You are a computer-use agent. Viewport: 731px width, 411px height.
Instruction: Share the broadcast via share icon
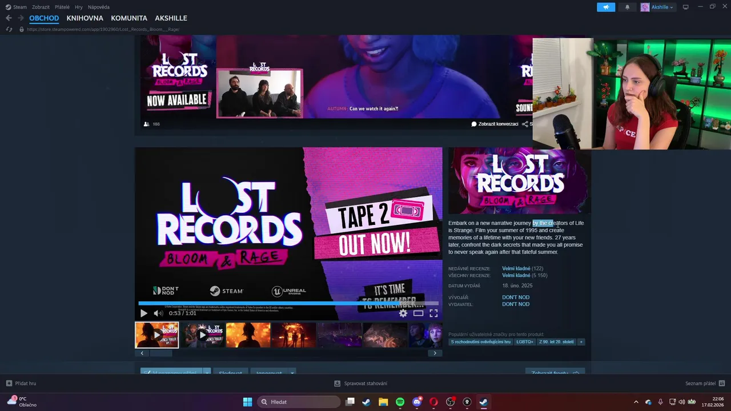pos(525,124)
